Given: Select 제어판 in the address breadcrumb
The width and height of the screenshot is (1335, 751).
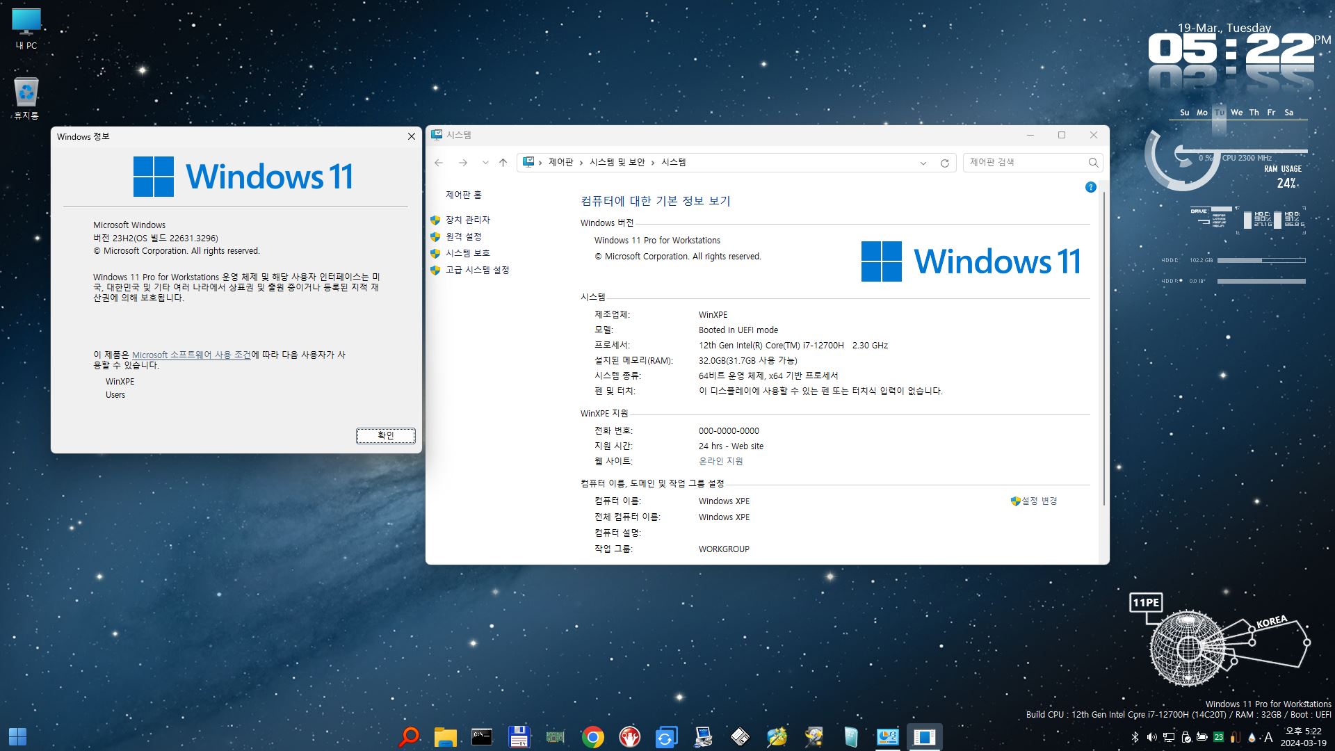Looking at the screenshot, I should 560,162.
